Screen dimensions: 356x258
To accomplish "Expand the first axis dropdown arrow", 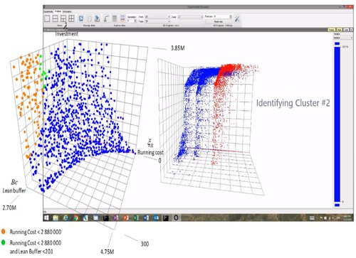I will click(169, 17).
